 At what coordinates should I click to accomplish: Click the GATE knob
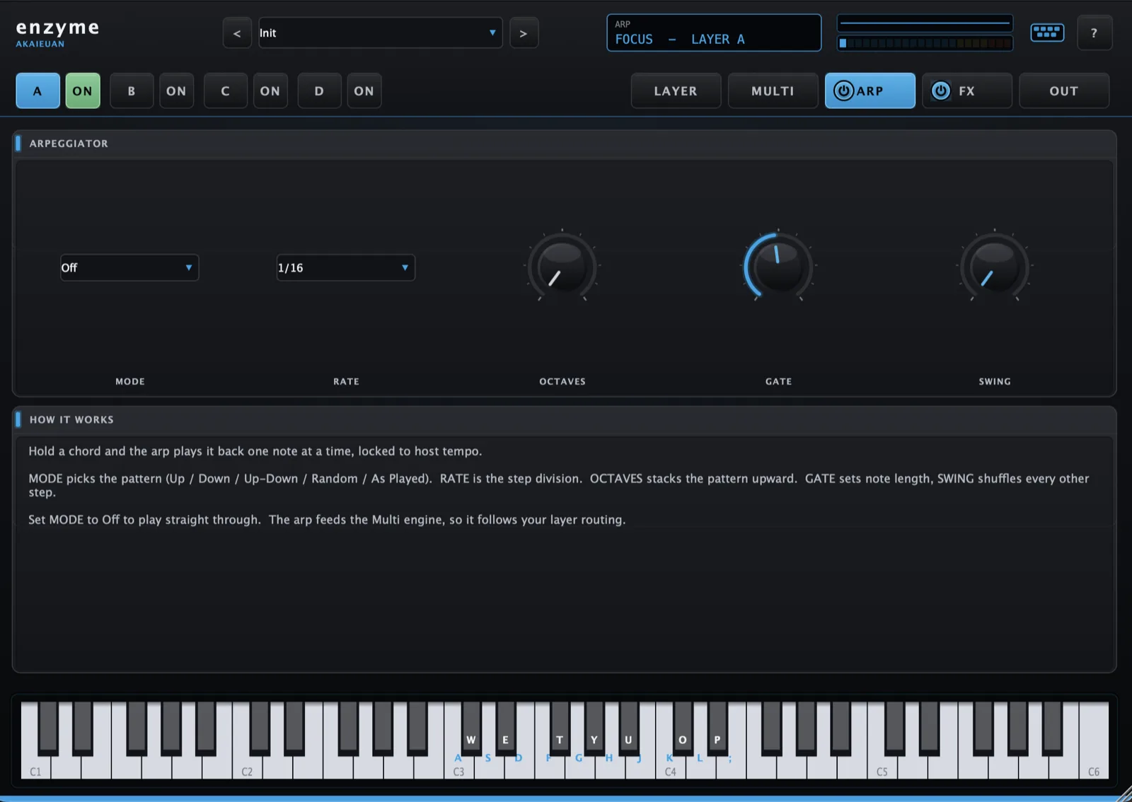pos(778,267)
